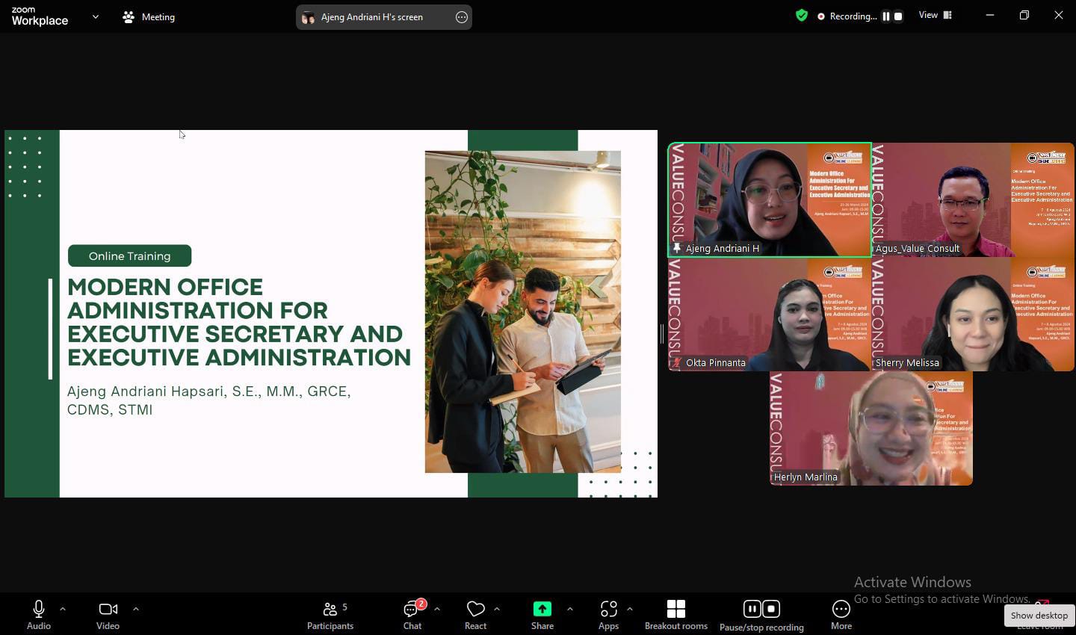1076x635 pixels.
Task: Expand the Share options caret
Action: [x=569, y=609]
